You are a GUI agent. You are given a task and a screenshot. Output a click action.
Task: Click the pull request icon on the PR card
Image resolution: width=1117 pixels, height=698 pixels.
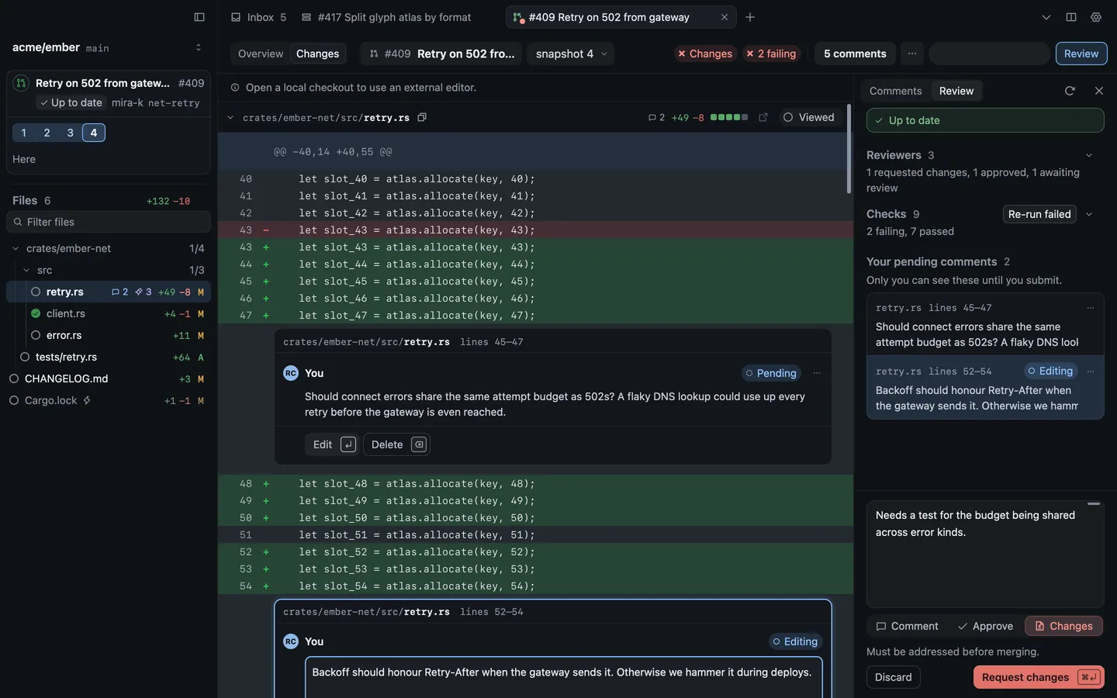[21, 83]
